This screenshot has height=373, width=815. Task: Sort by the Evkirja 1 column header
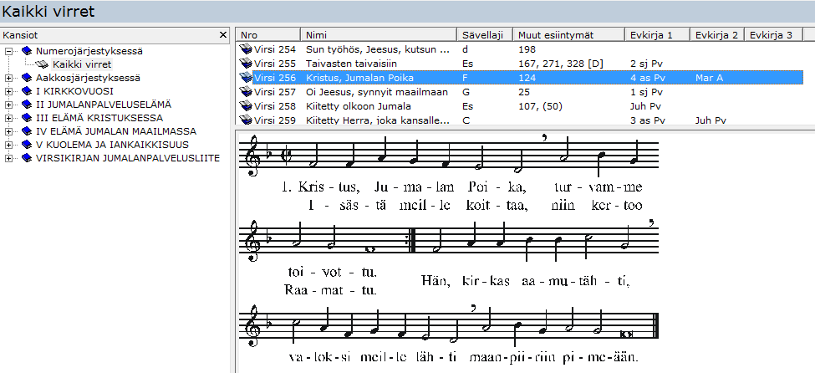click(657, 35)
